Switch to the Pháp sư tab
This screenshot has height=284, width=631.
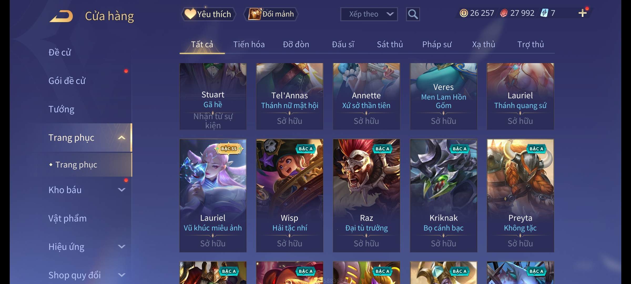(x=437, y=44)
